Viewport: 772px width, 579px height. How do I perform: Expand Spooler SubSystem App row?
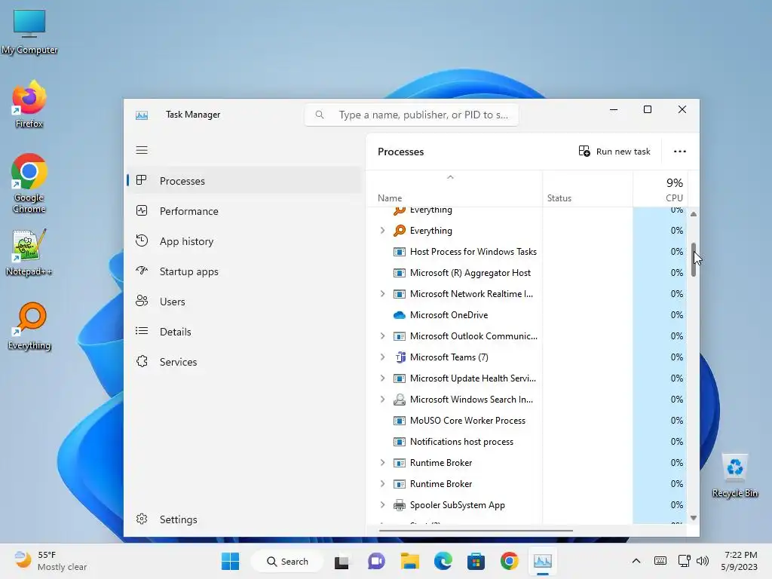point(382,505)
